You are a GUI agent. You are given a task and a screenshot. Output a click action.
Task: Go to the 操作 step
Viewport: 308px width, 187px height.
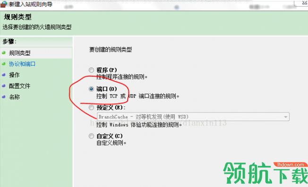click(14, 75)
